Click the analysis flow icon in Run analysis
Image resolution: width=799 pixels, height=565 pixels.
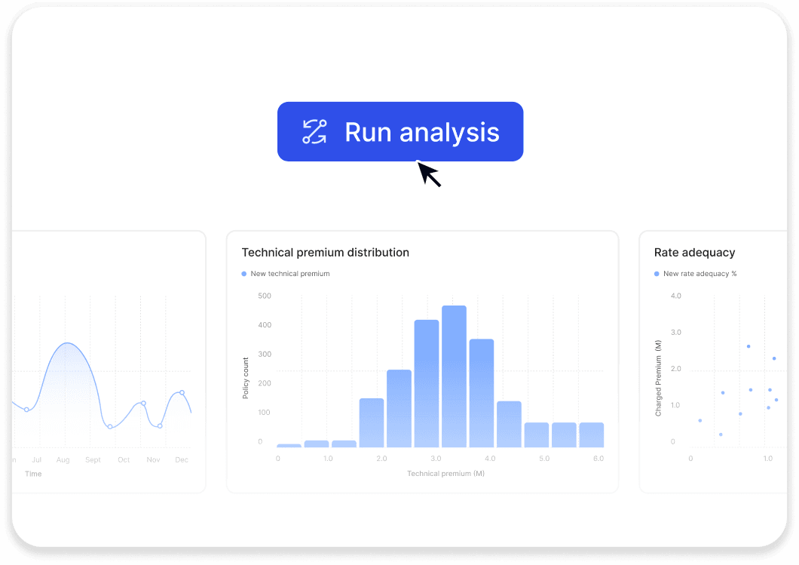(314, 132)
